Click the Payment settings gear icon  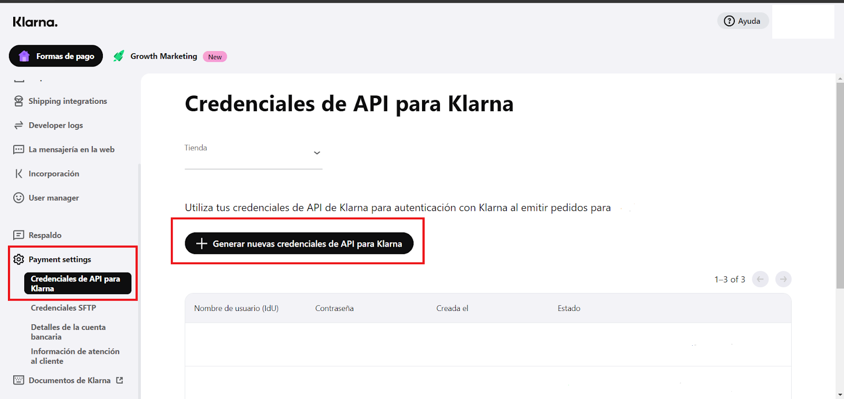(x=18, y=259)
